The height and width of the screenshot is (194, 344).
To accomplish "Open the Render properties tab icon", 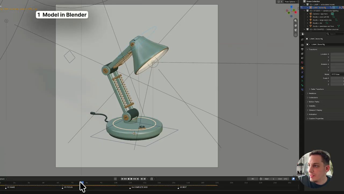I will pyautogui.click(x=302, y=45).
